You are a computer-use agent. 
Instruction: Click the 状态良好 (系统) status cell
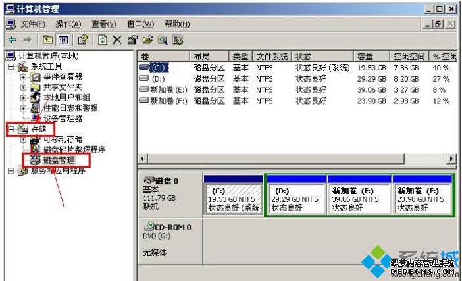pyautogui.click(x=322, y=68)
